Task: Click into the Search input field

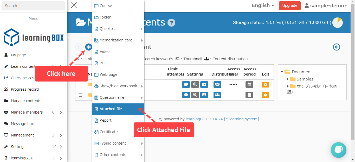Action: click(x=34, y=6)
